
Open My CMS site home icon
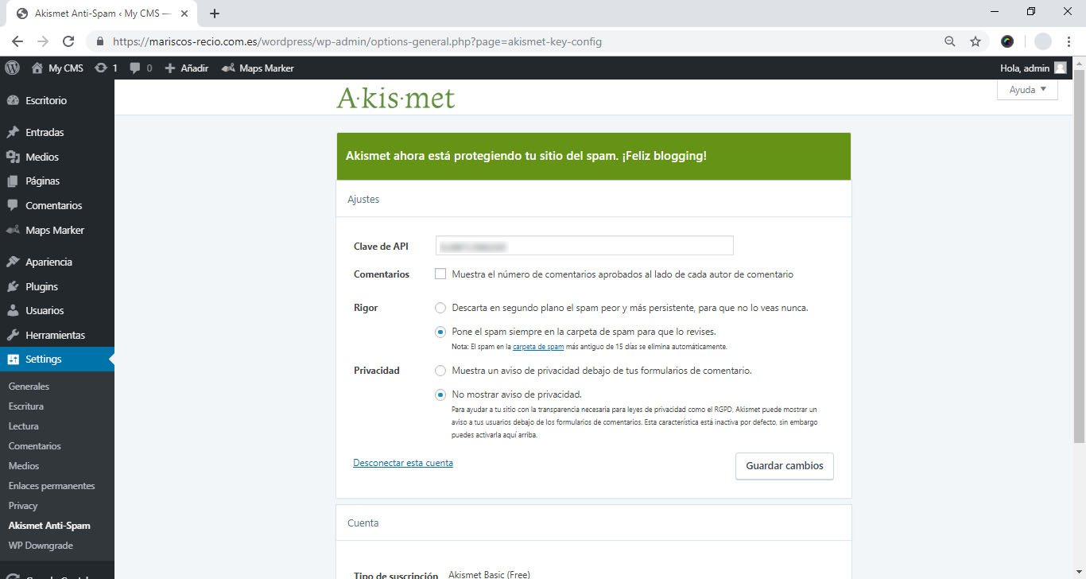[37, 68]
